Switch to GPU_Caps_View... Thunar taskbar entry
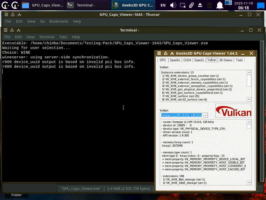This screenshot has width=266, height=200. click(43, 5)
